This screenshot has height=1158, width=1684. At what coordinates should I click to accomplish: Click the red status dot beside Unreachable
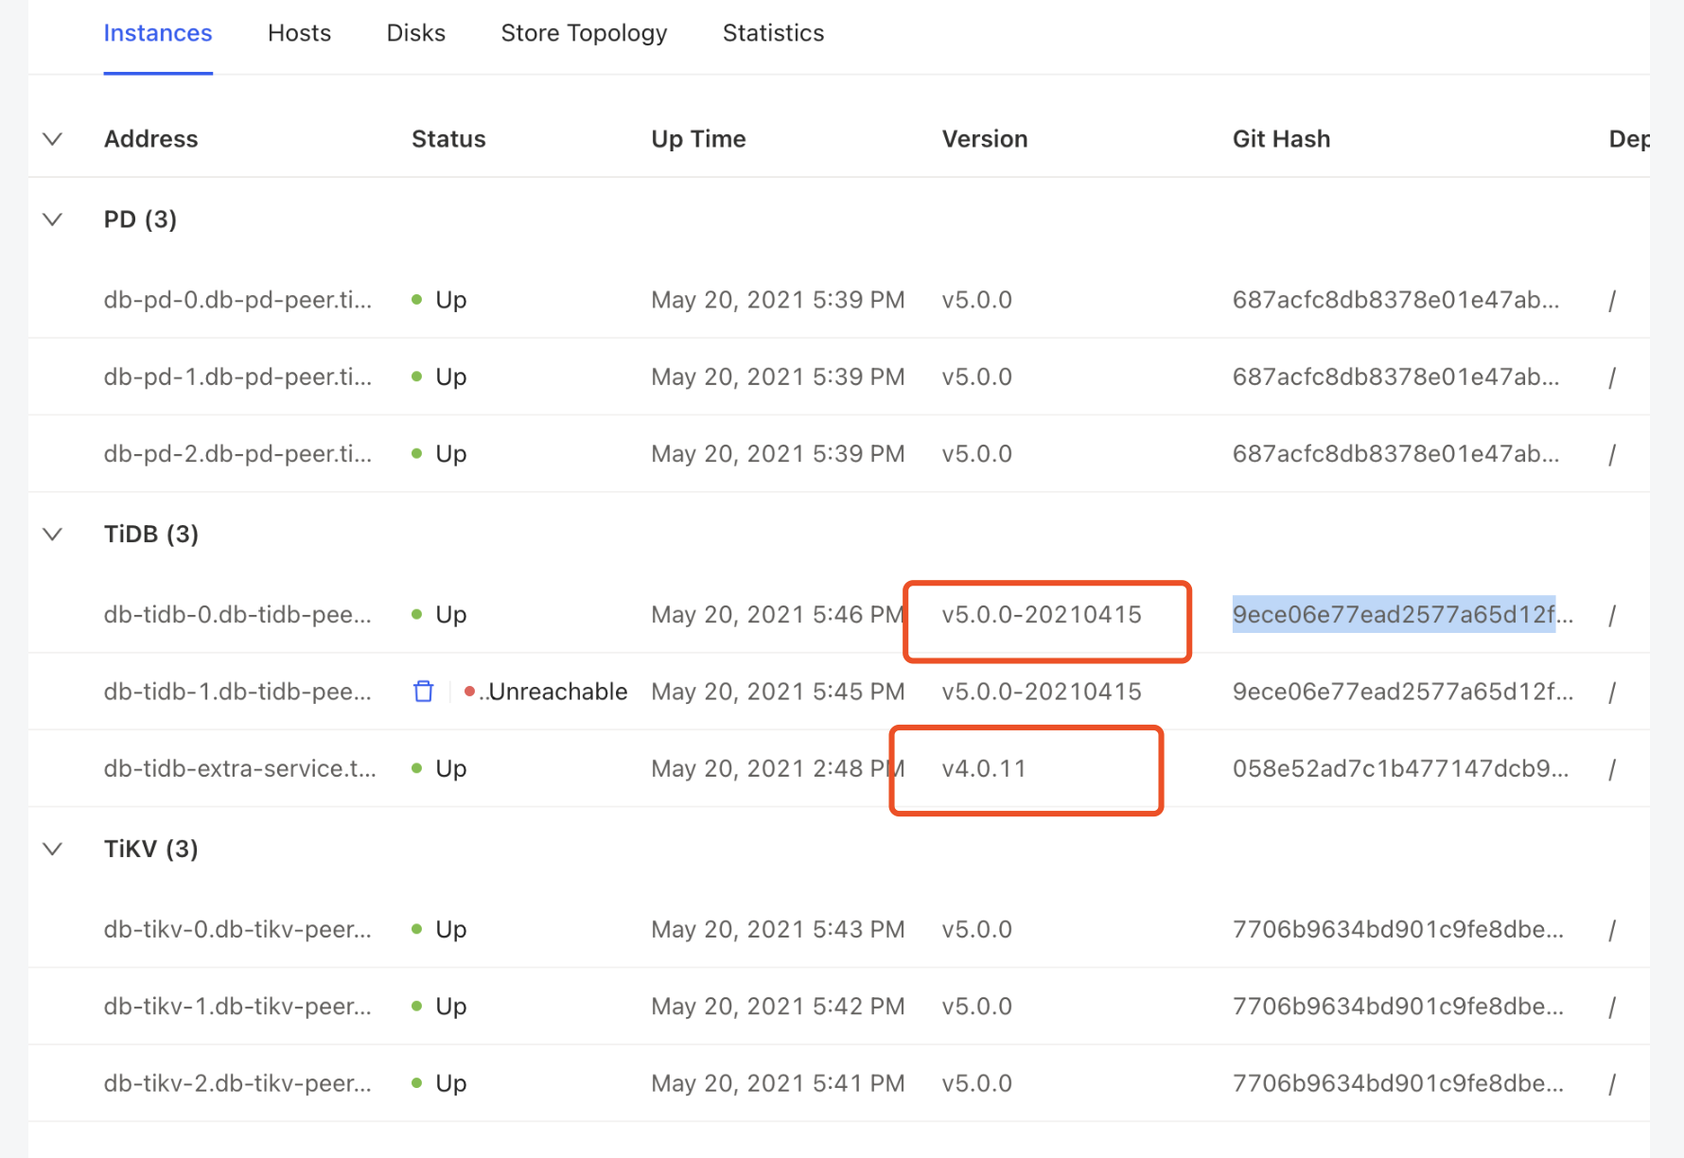click(470, 691)
